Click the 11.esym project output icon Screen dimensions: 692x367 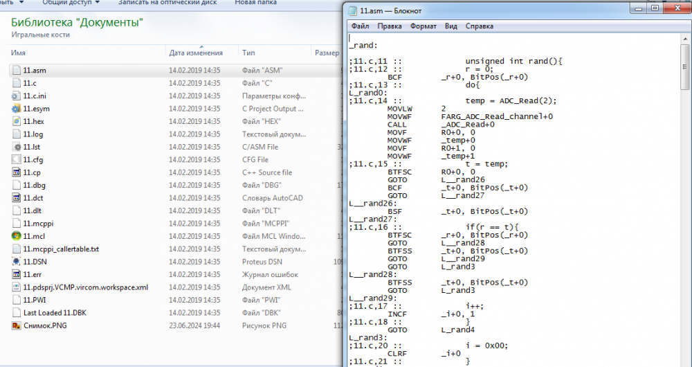[17, 109]
